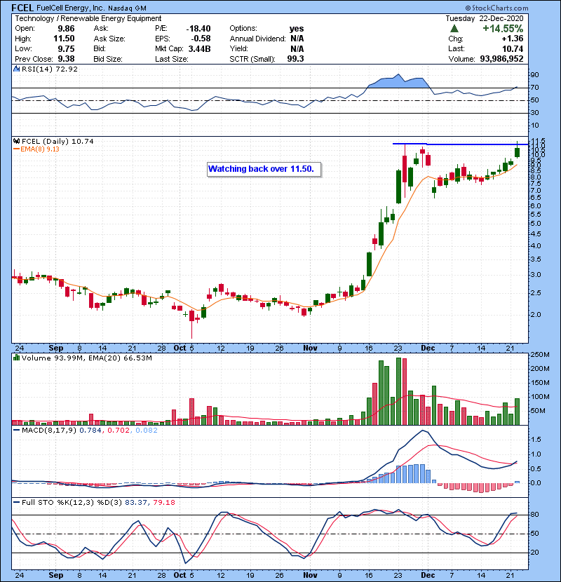The width and height of the screenshot is (561, 582).
Task: Click the Mkt Cap value 3.44B
Action: pos(199,48)
